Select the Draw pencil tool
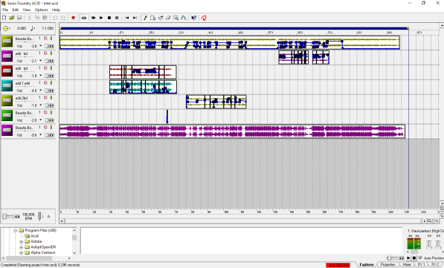The image size is (444, 268). (x=145, y=18)
